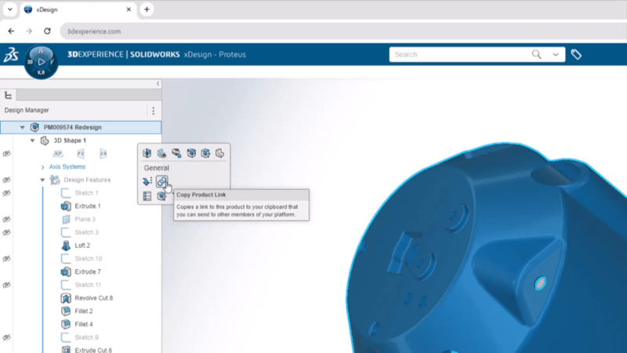Click the first icon in the context toolbar
The width and height of the screenshot is (627, 353).
point(147,153)
